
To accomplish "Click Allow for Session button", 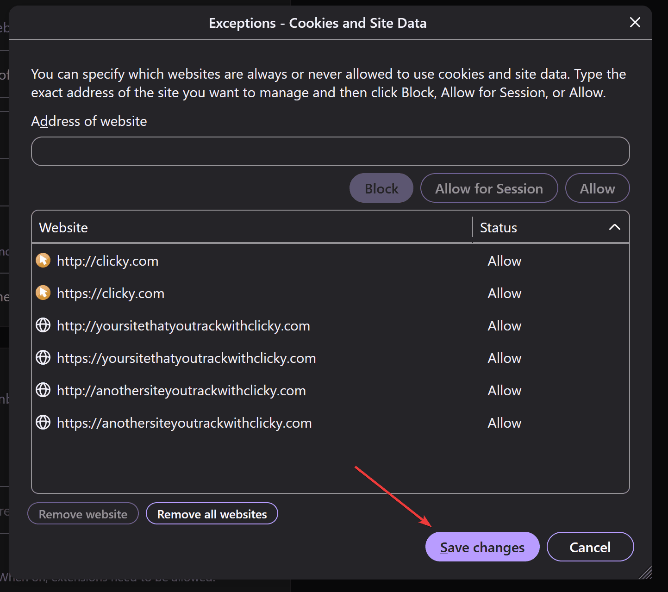I will pos(489,188).
